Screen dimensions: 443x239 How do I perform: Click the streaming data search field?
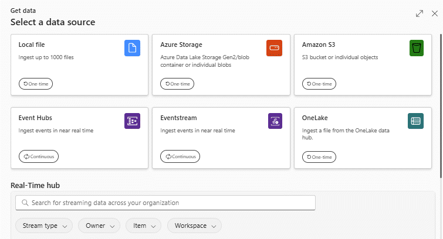tap(170, 203)
